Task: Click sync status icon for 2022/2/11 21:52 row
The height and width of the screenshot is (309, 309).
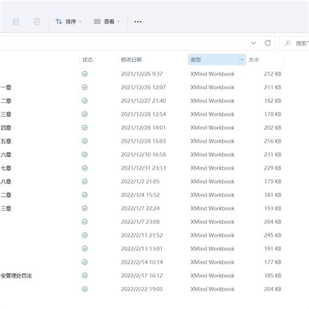Action: (x=85, y=235)
